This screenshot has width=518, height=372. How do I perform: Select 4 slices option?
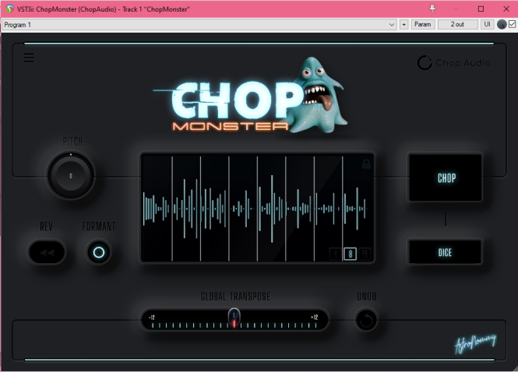point(336,254)
